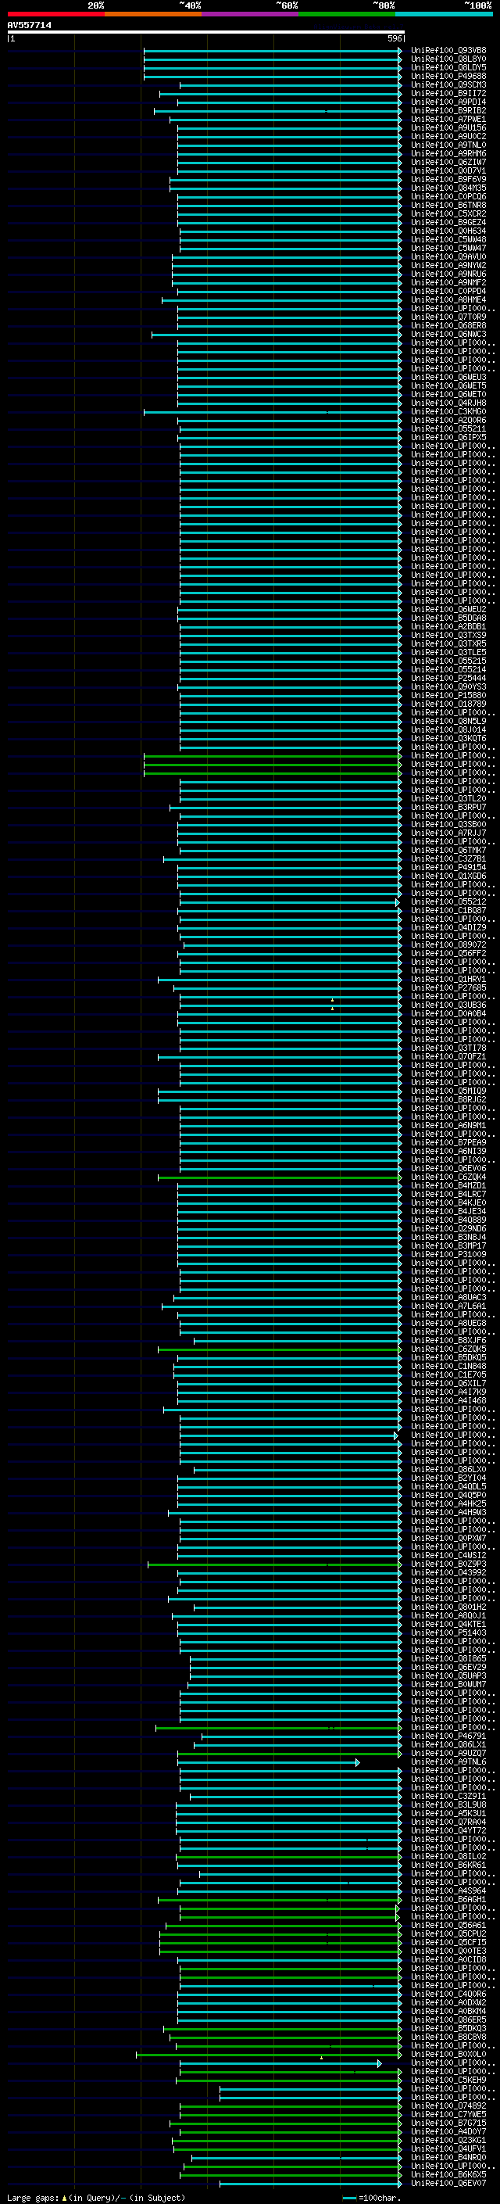The width and height of the screenshot is (500, 2204).
Task: Click the UniRef100_Q6EV07 label
Action: pyautogui.click(x=448, y=2184)
